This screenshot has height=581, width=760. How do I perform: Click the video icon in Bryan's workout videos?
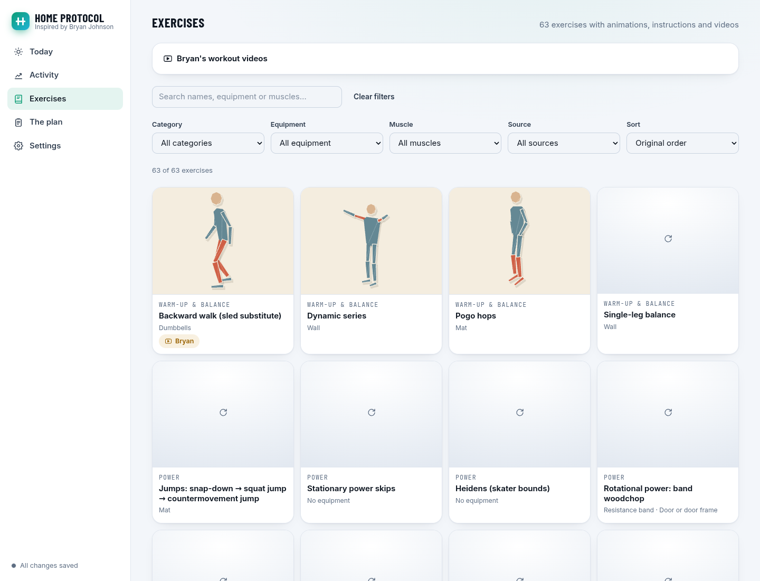168,59
